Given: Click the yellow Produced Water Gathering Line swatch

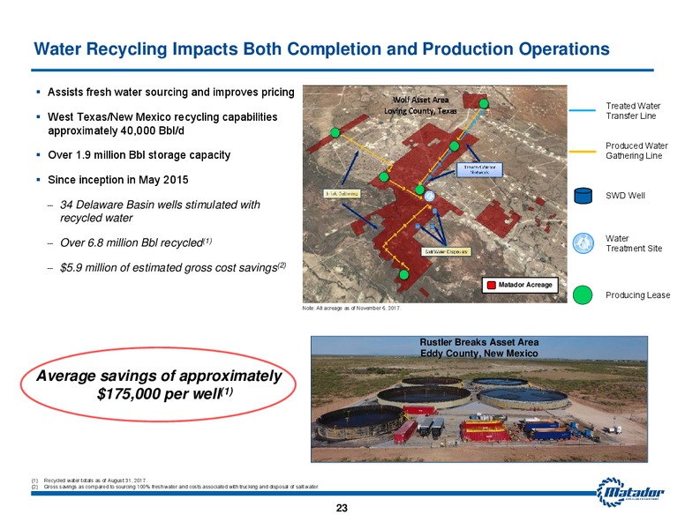Looking at the screenshot, I should tap(582, 151).
